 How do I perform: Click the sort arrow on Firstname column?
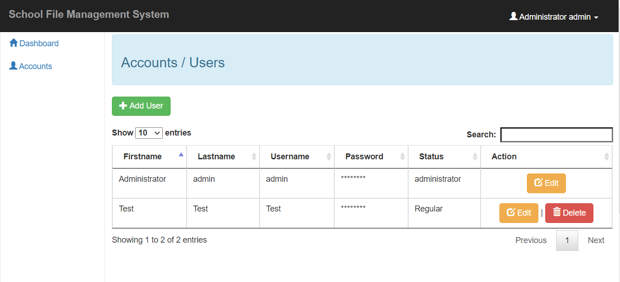coord(181,154)
